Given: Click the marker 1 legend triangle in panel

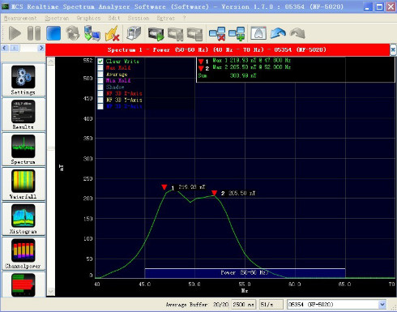Looking at the screenshot, I should [201, 62].
